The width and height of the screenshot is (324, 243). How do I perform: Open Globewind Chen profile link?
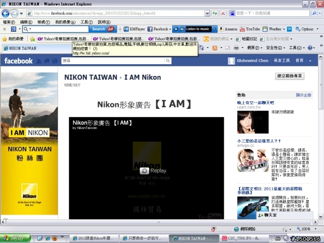(252, 61)
